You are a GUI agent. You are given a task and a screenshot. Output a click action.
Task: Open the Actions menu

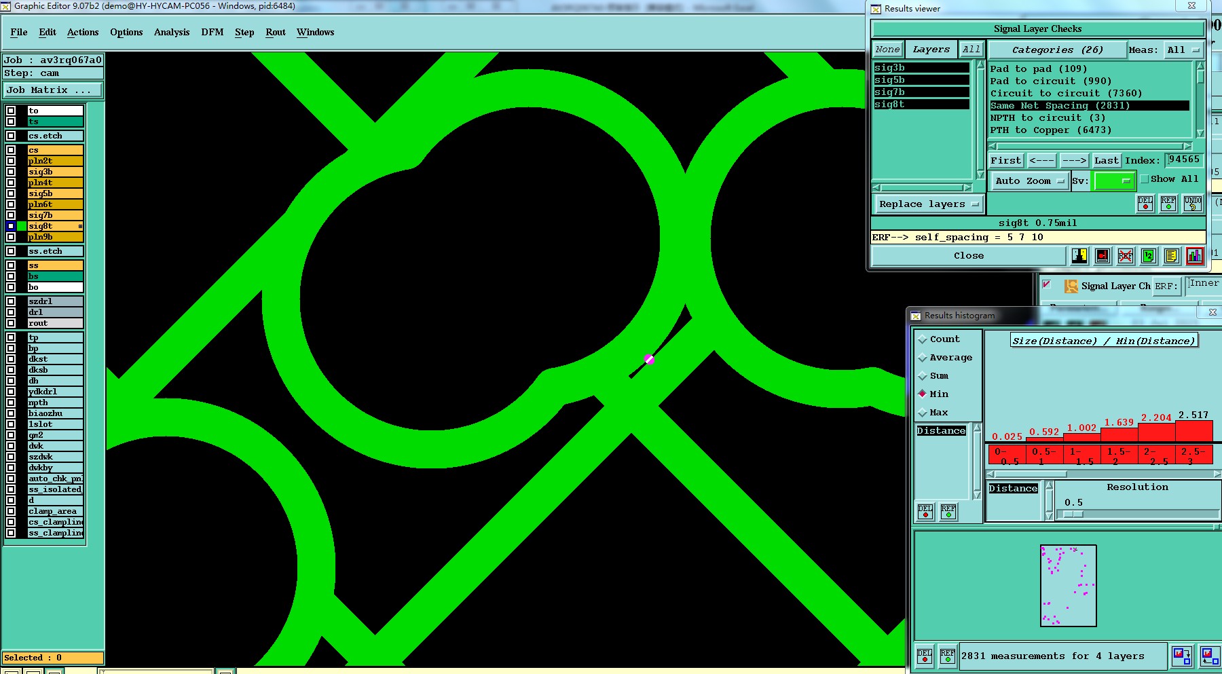[x=83, y=32]
